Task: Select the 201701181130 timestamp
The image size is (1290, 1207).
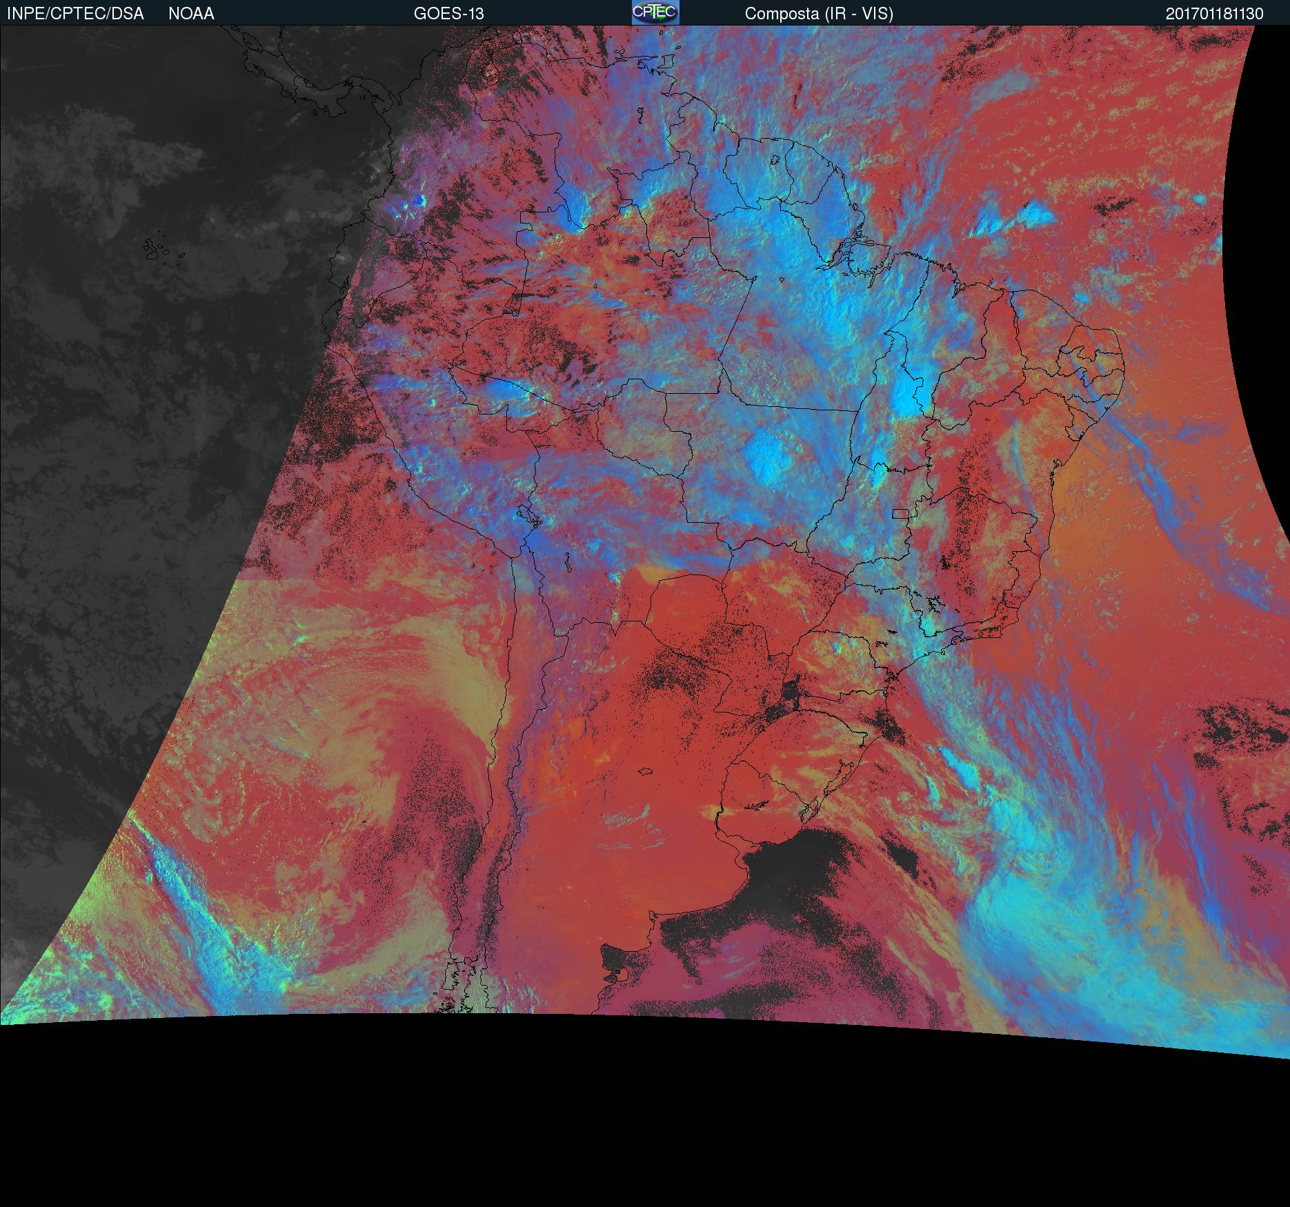Action: pyautogui.click(x=1214, y=14)
